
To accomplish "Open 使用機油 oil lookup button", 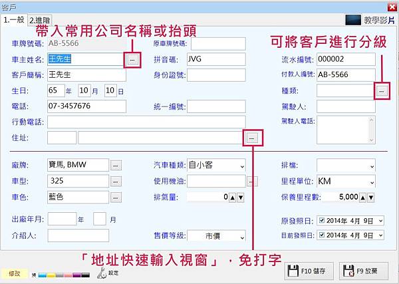I will (252, 182).
